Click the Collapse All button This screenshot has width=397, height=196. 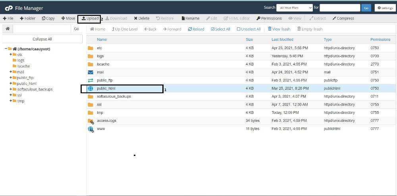tap(42, 39)
